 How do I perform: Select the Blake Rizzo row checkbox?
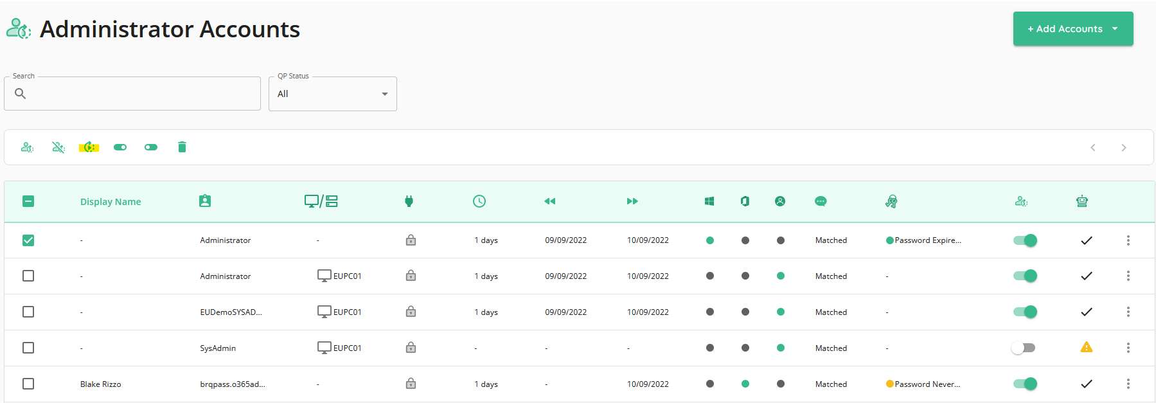pyautogui.click(x=28, y=384)
